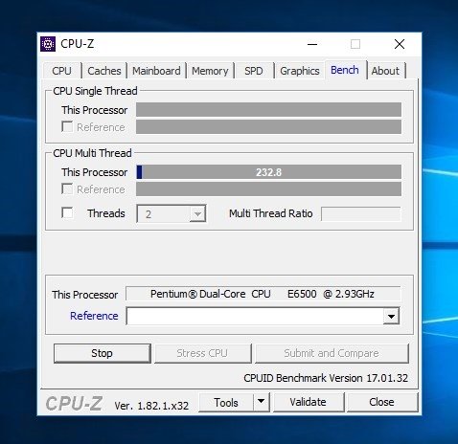Open the Tools dropdown arrow
458x444 pixels.
coord(262,402)
